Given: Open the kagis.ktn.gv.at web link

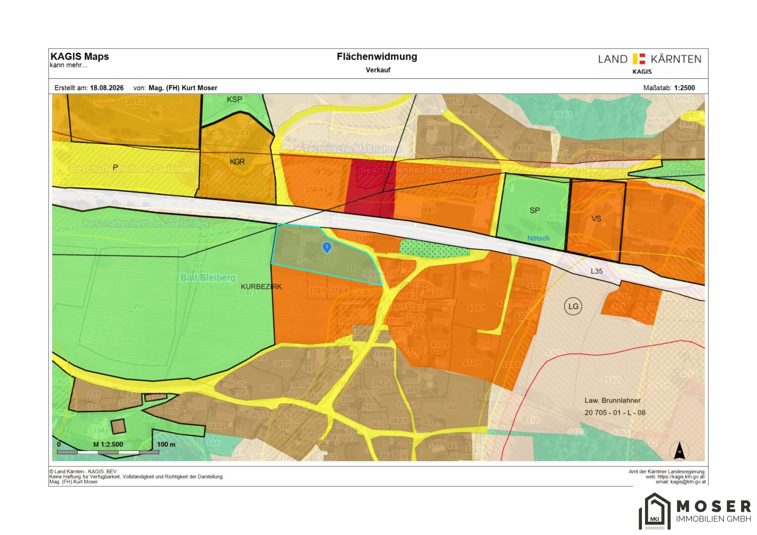Looking at the screenshot, I should pyautogui.click(x=681, y=477).
